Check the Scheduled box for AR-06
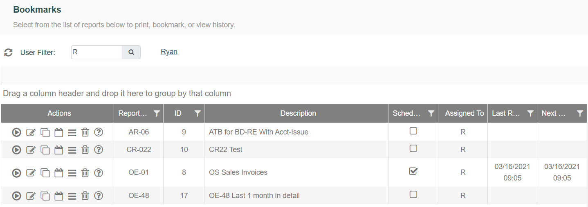The width and height of the screenshot is (588, 207). coord(413,131)
